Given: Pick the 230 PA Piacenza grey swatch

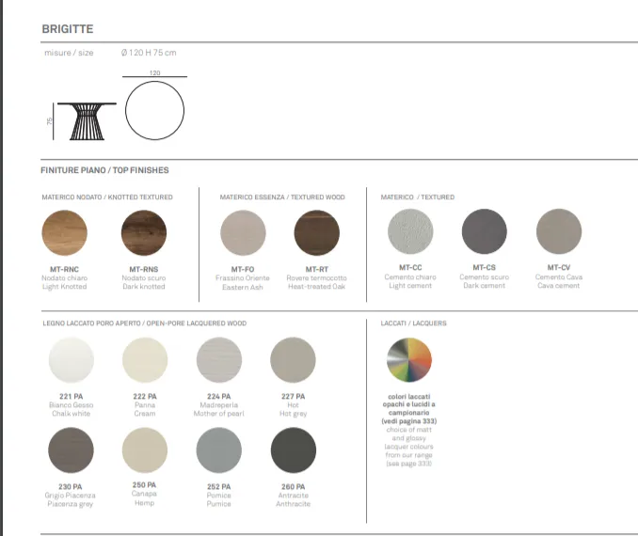Looking at the screenshot, I should (x=71, y=450).
